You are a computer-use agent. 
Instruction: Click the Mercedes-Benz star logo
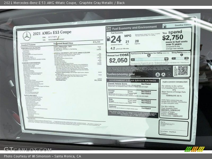tap(27, 36)
